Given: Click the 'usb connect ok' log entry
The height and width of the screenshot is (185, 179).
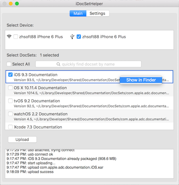Looking at the screenshot, I should [30, 154].
